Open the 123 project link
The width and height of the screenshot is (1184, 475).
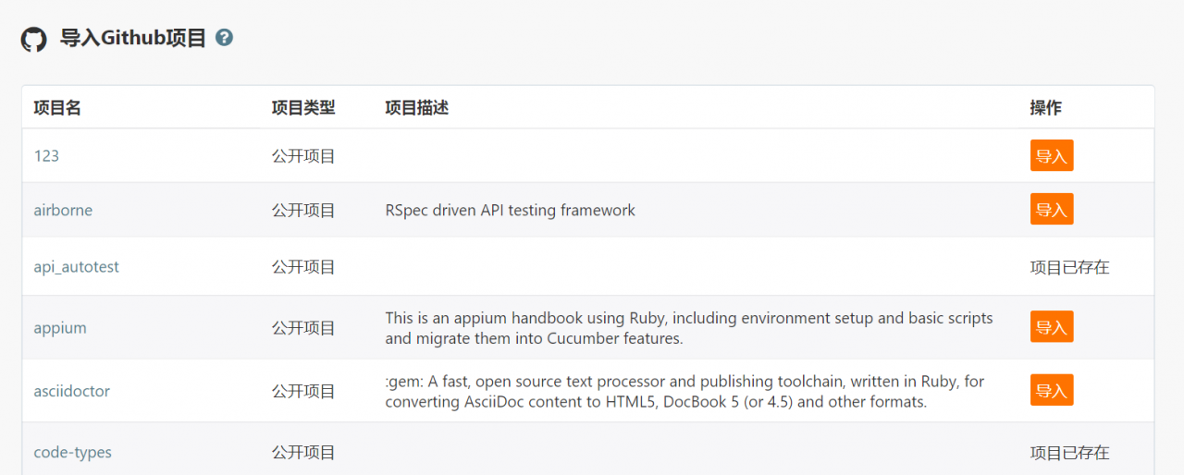46,156
